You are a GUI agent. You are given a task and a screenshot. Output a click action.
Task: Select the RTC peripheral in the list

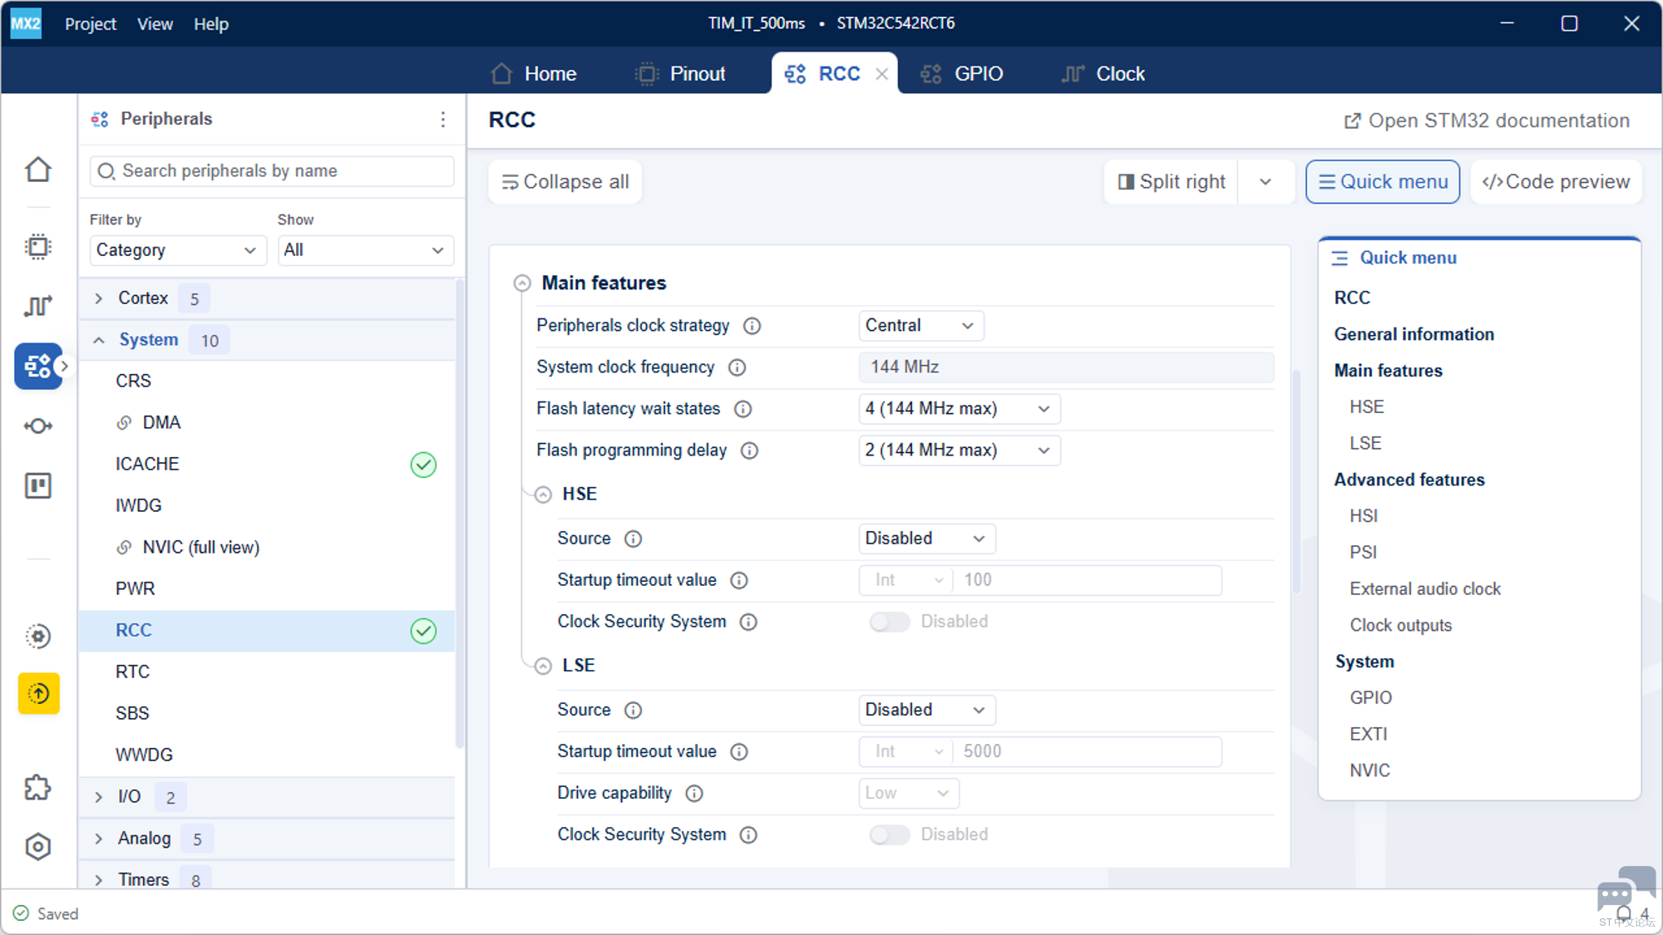[x=266, y=672]
